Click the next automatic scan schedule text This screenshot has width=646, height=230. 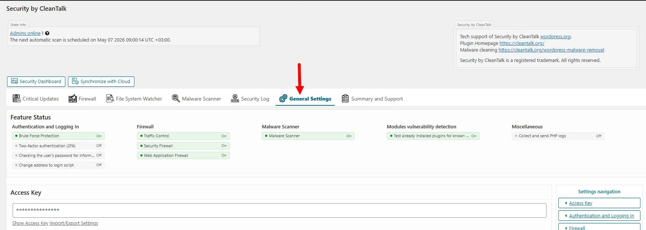tap(90, 40)
